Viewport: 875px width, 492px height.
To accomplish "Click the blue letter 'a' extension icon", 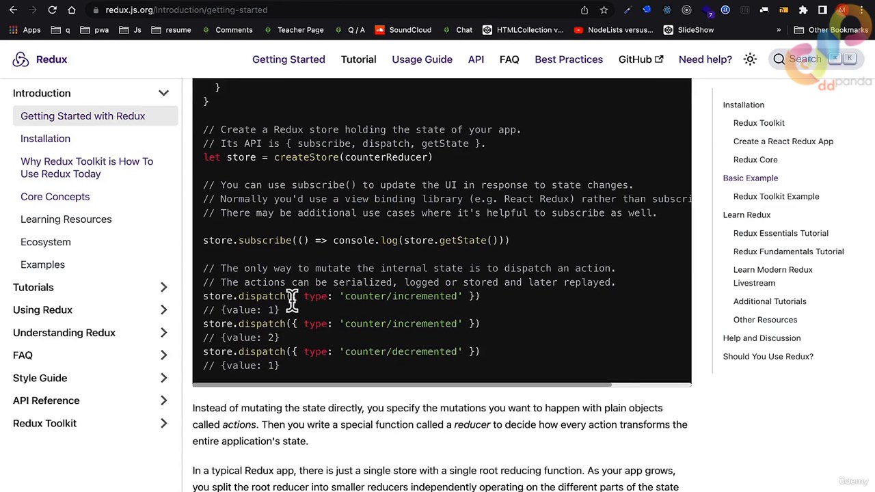I will point(725,10).
